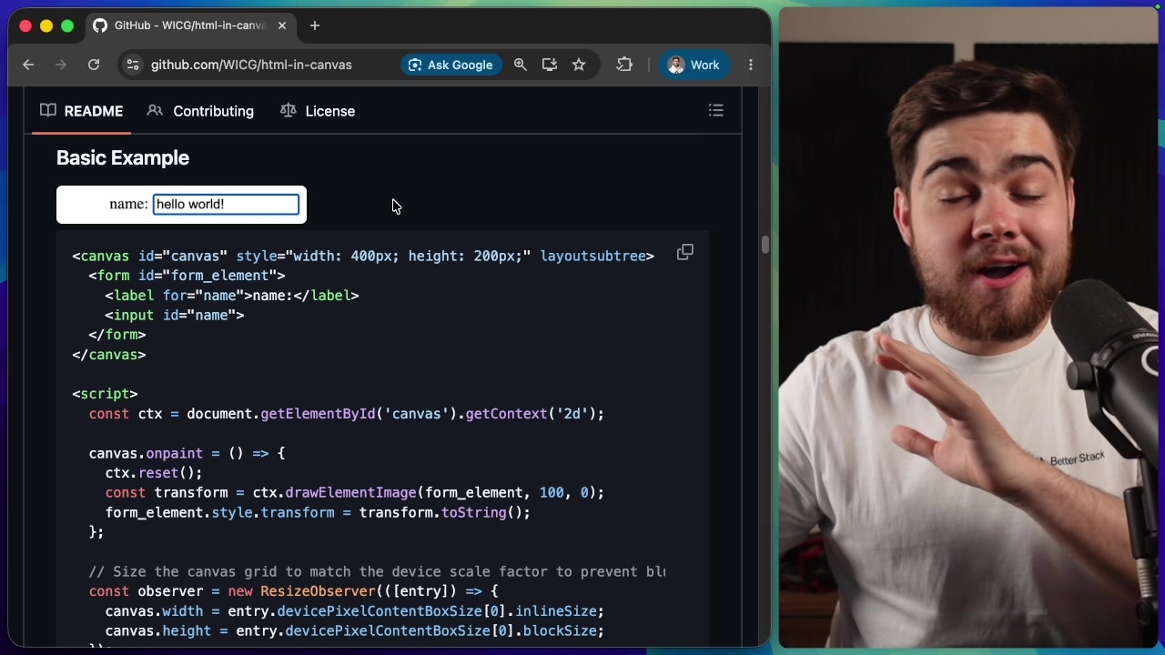The image size is (1165, 655).
Task: Open the browser Extensions panel
Action: pyautogui.click(x=624, y=65)
